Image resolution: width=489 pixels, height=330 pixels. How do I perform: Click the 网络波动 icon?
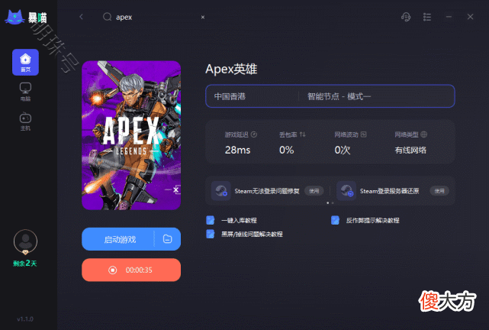click(x=363, y=134)
